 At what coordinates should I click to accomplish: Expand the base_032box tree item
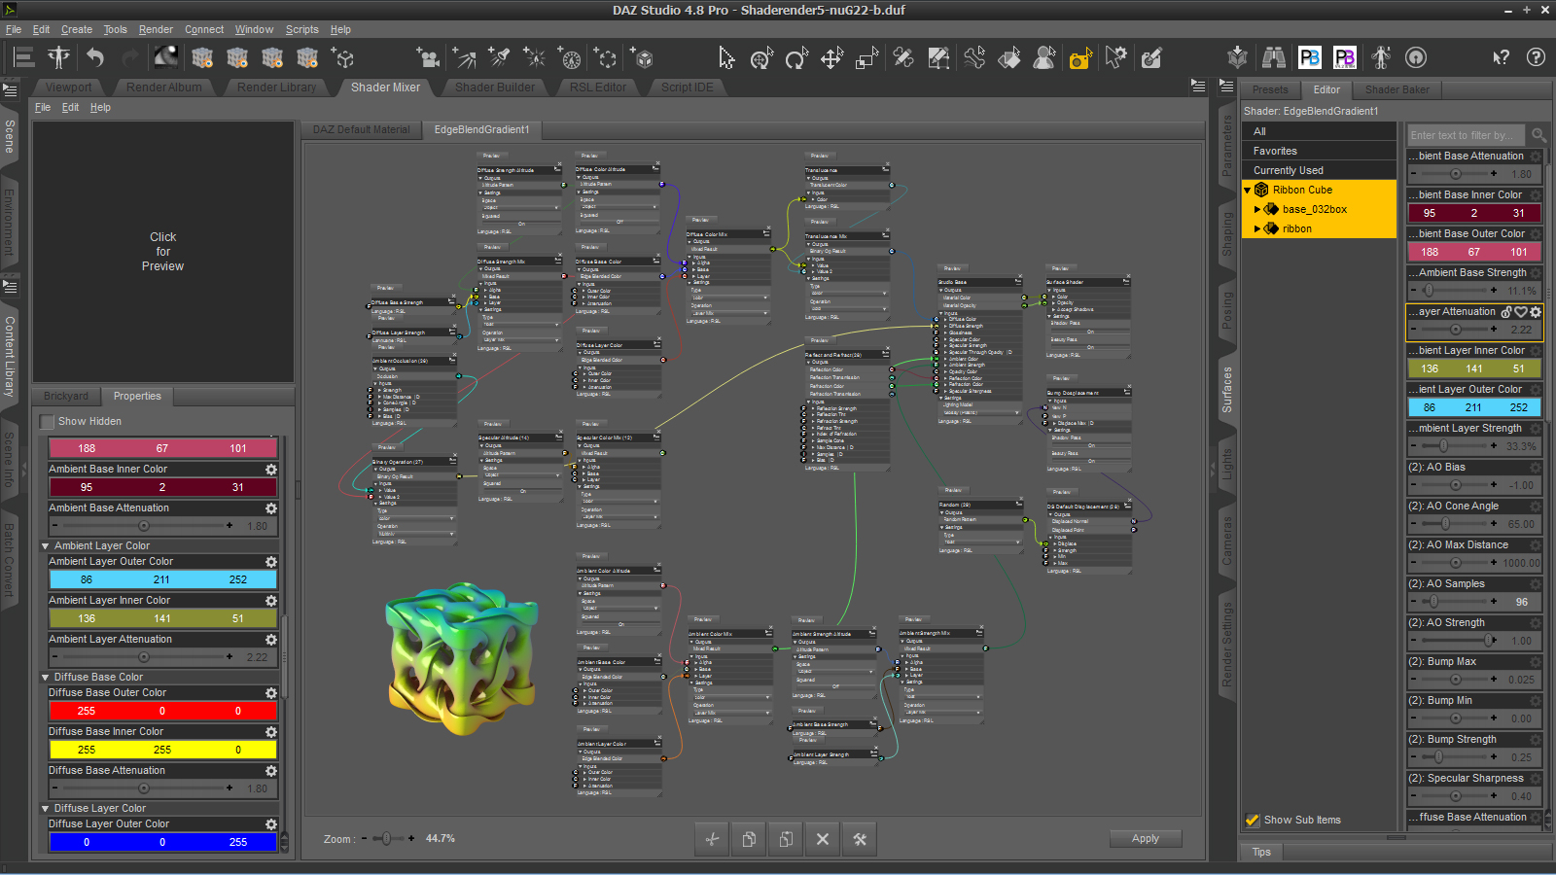[x=1257, y=210]
